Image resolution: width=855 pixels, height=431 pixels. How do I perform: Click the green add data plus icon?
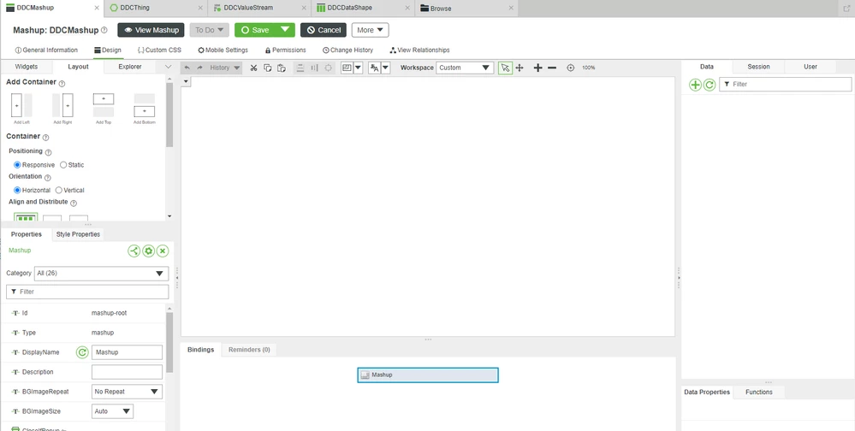[x=695, y=85]
